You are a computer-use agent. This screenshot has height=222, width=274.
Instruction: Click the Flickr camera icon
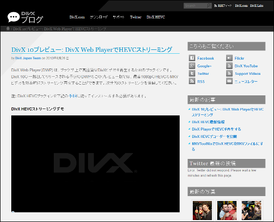coord(229,58)
